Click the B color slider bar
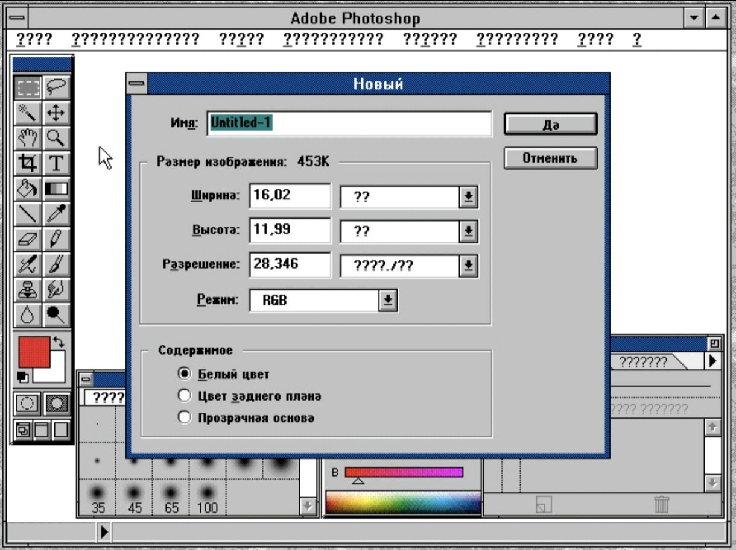 coord(404,472)
